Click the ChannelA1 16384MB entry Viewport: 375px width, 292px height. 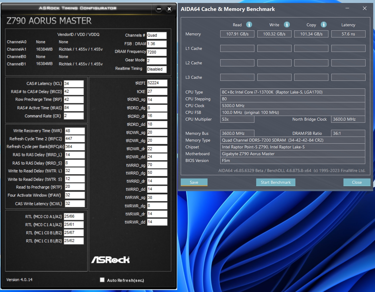[x=44, y=49]
